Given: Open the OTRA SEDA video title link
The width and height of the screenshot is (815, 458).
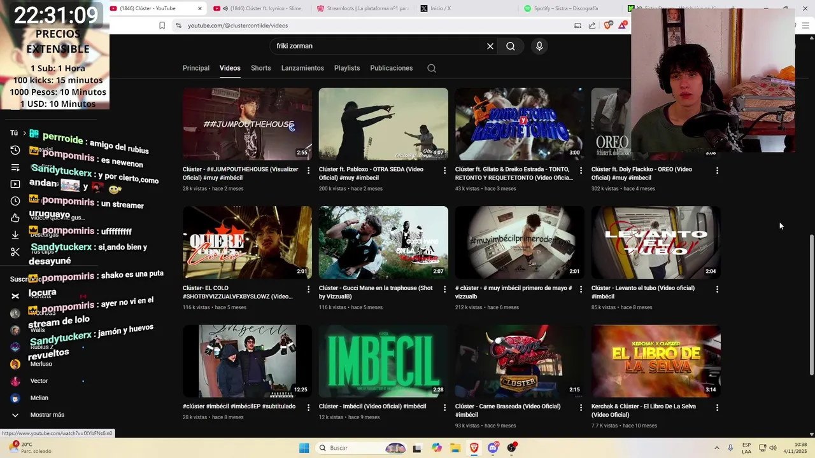Looking at the screenshot, I should (x=371, y=174).
